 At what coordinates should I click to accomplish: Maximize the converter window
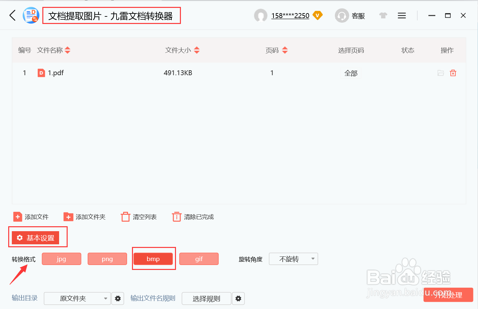pyautogui.click(x=448, y=15)
